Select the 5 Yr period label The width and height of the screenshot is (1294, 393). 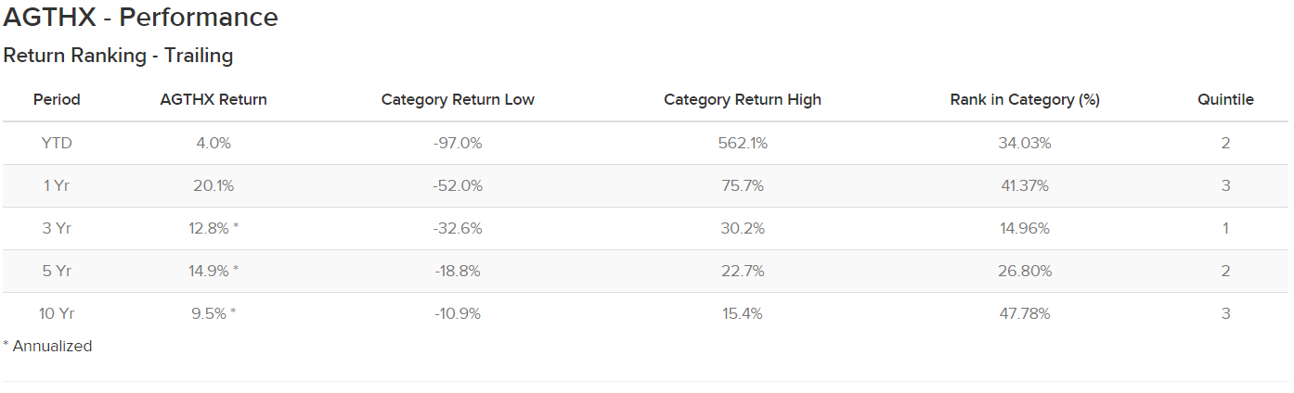pos(57,271)
